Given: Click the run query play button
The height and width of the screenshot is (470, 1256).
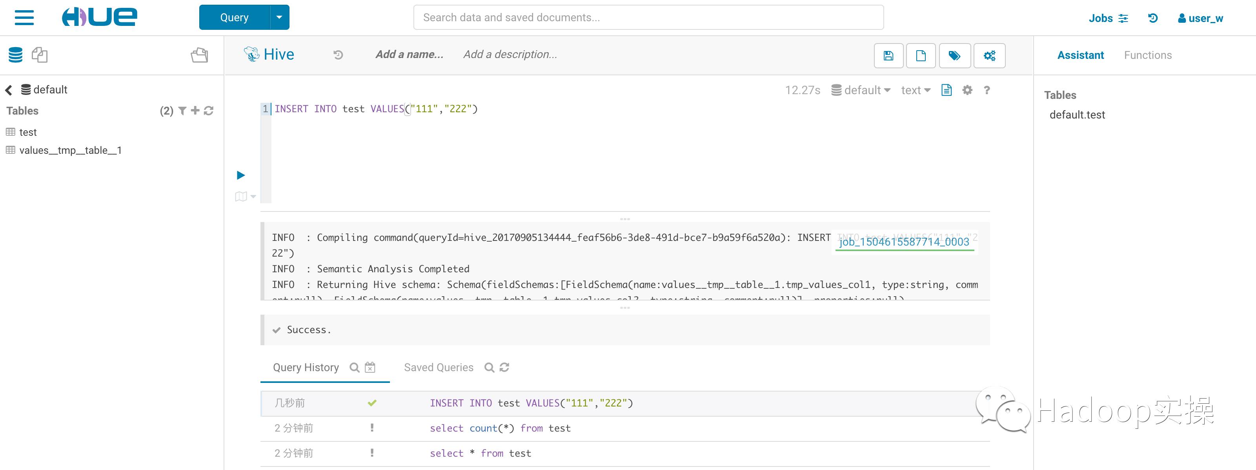Looking at the screenshot, I should pyautogui.click(x=241, y=175).
